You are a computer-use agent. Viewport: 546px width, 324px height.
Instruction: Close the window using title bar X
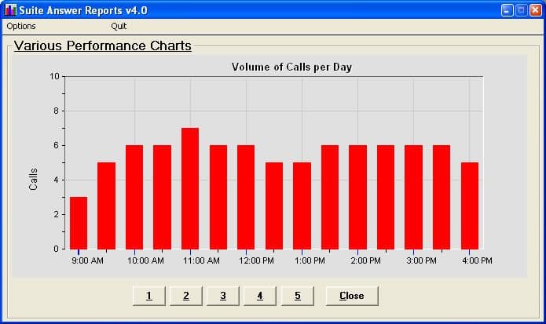(534, 10)
